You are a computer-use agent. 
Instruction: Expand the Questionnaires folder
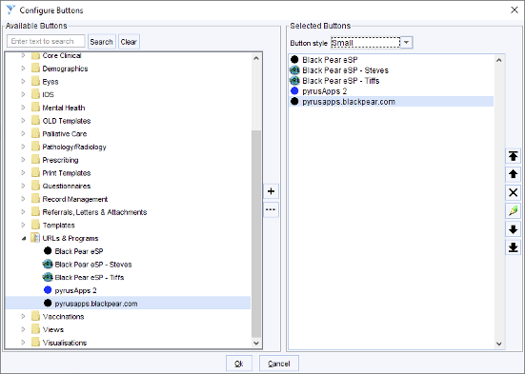23,186
